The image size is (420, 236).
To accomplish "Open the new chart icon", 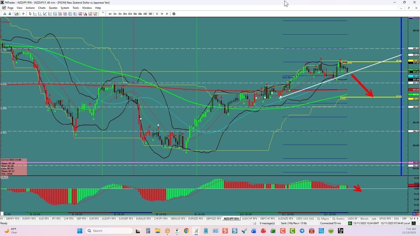I will point(17,14).
